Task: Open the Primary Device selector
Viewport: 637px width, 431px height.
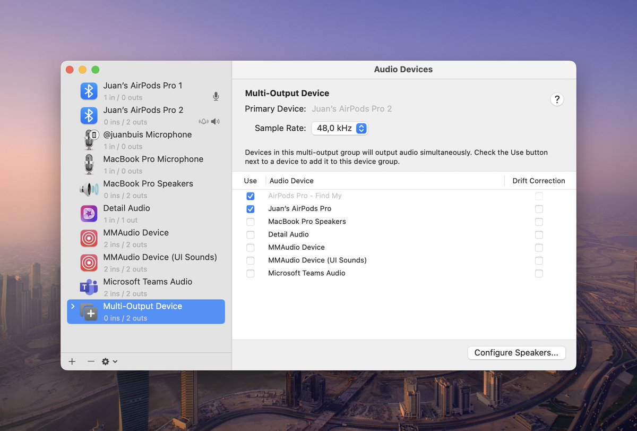Action: tap(351, 109)
